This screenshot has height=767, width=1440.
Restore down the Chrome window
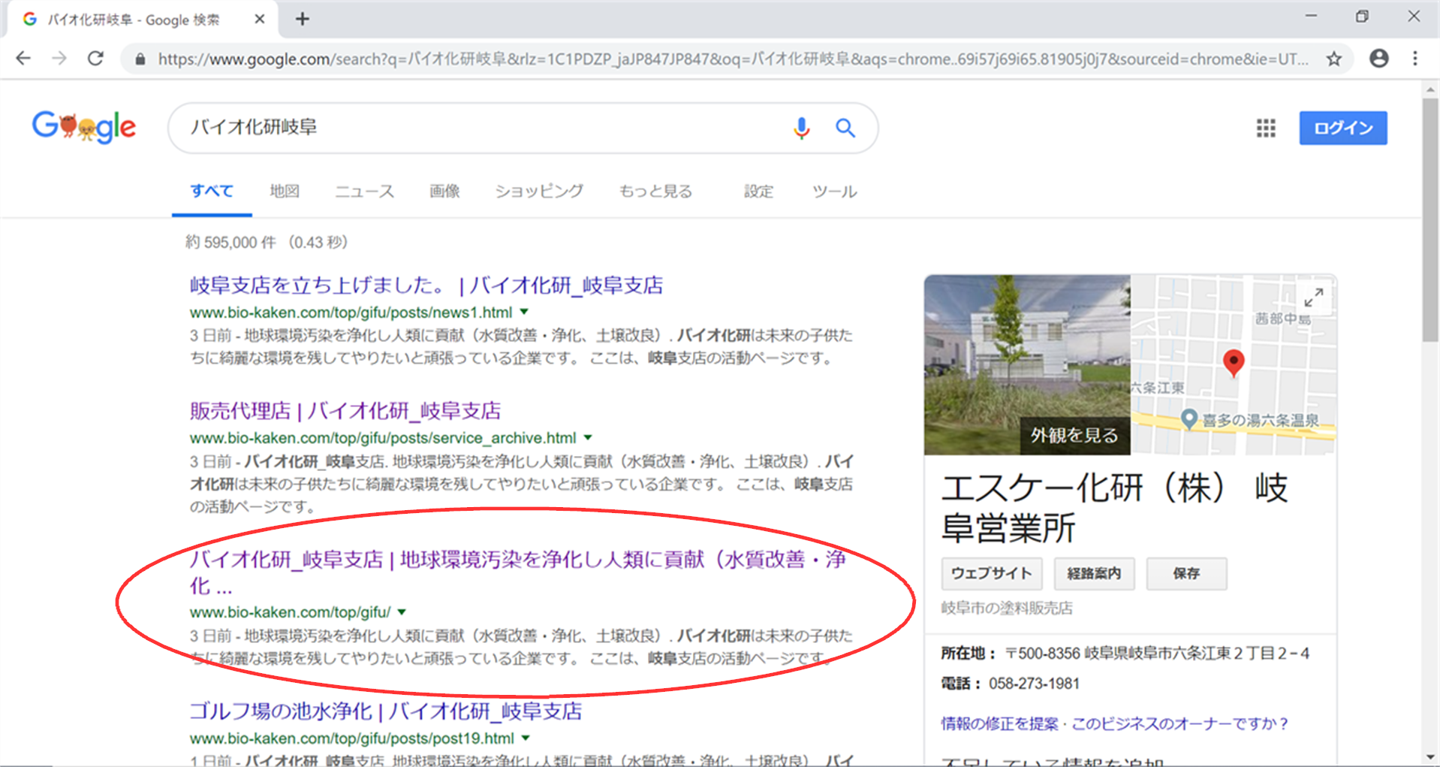[x=1362, y=17]
